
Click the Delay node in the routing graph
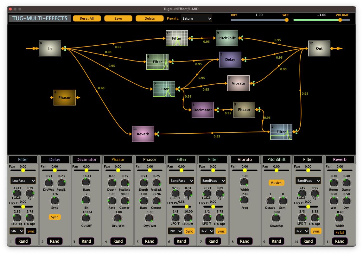click(x=230, y=60)
